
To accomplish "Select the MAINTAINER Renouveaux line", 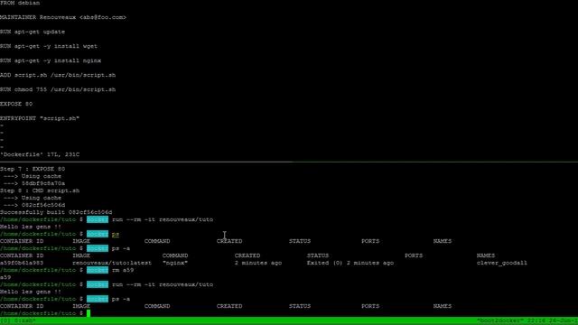I will (x=63, y=17).
